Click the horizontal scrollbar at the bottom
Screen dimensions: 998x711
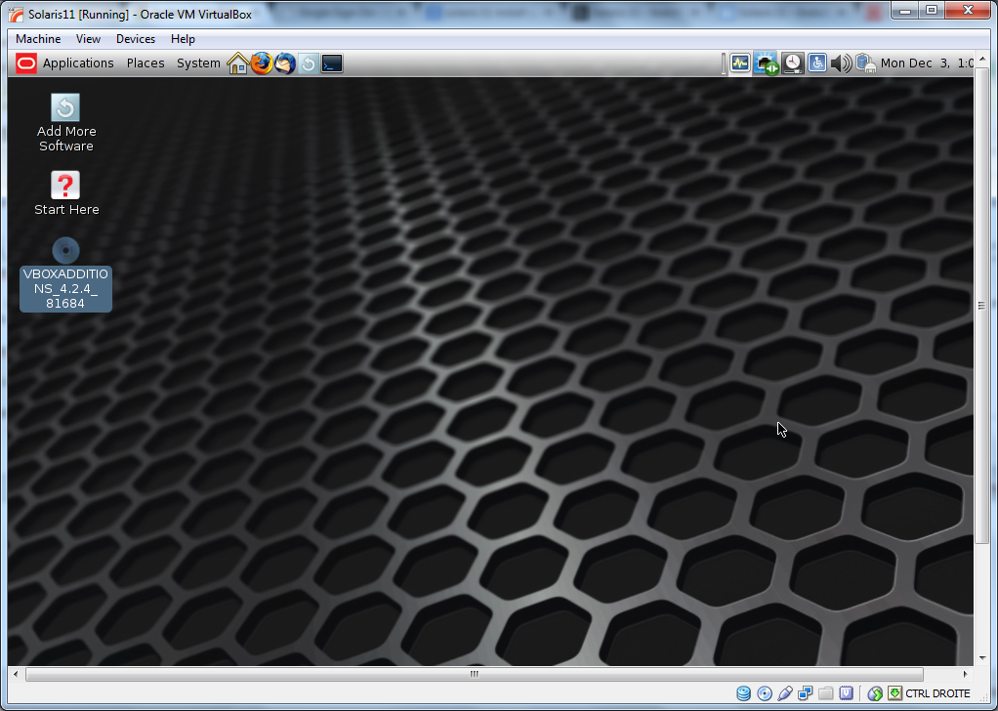474,674
